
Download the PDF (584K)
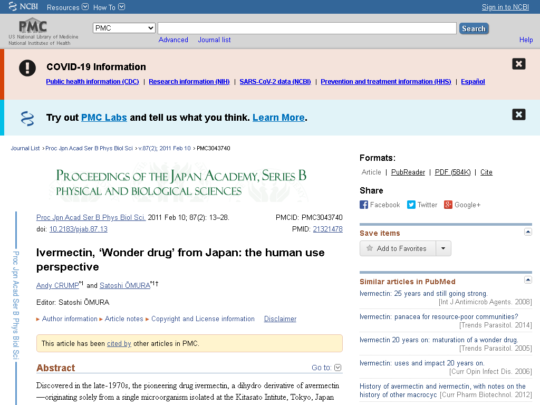[x=452, y=172]
